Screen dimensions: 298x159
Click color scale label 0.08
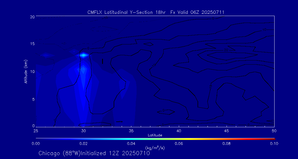pos(227,144)
